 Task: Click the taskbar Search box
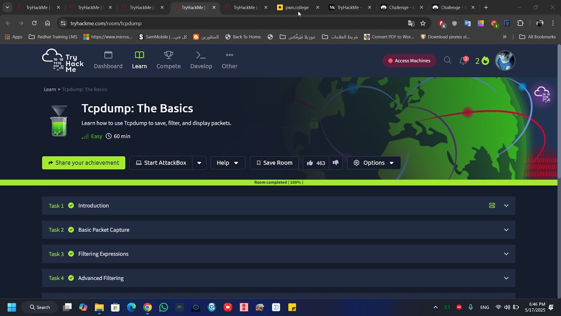pos(40,307)
